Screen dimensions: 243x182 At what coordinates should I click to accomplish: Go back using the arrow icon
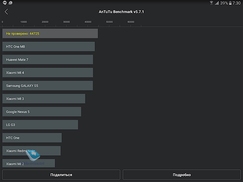click(7, 12)
